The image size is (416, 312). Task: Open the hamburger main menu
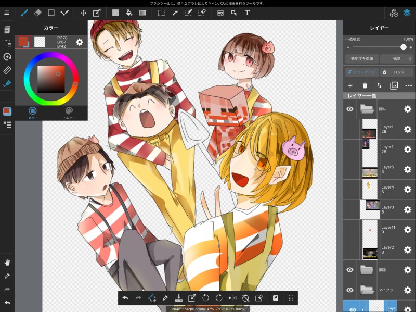[x=7, y=13]
